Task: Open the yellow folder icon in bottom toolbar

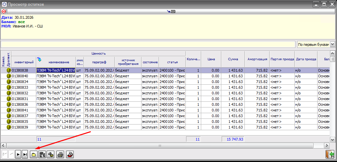Action: (34, 155)
